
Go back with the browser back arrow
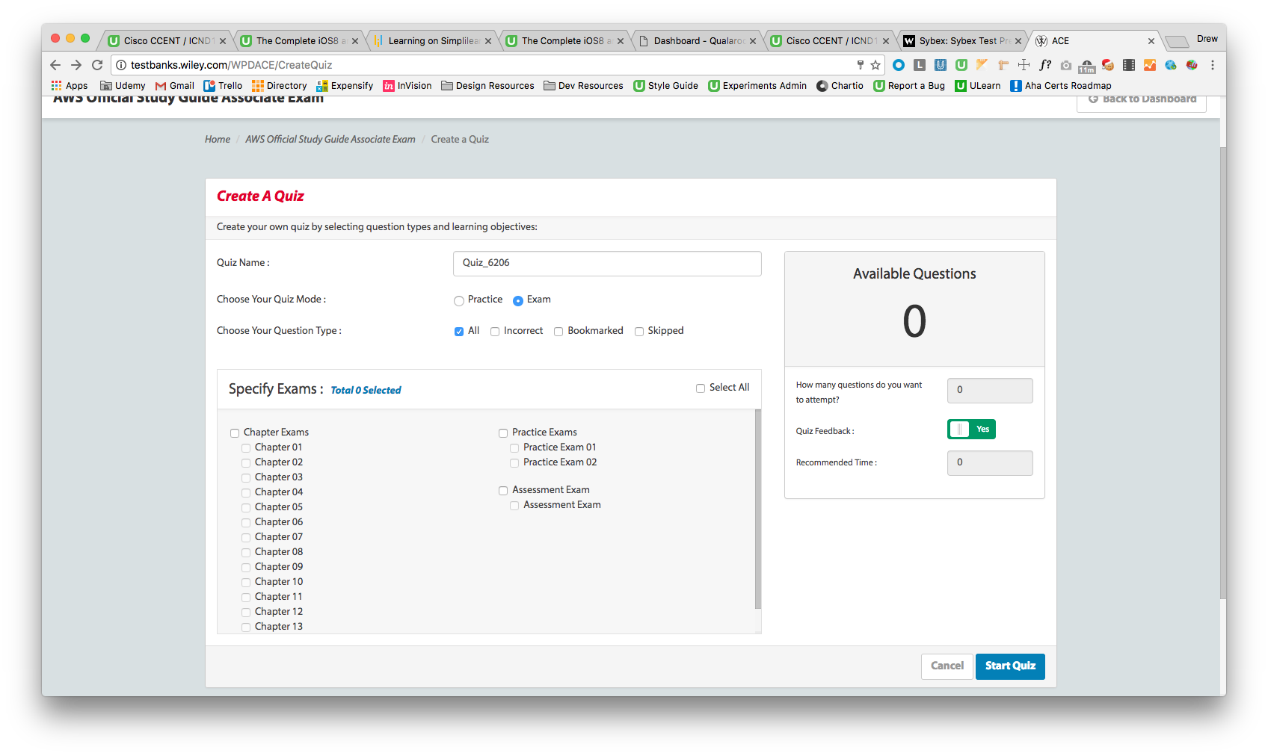click(x=55, y=65)
